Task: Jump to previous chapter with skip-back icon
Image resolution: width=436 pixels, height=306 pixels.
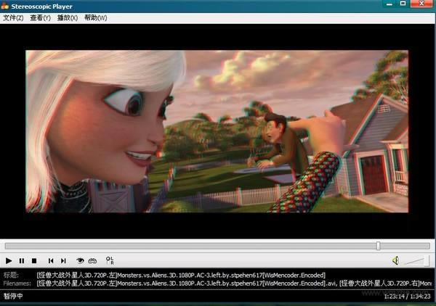Action: [x=51, y=260]
